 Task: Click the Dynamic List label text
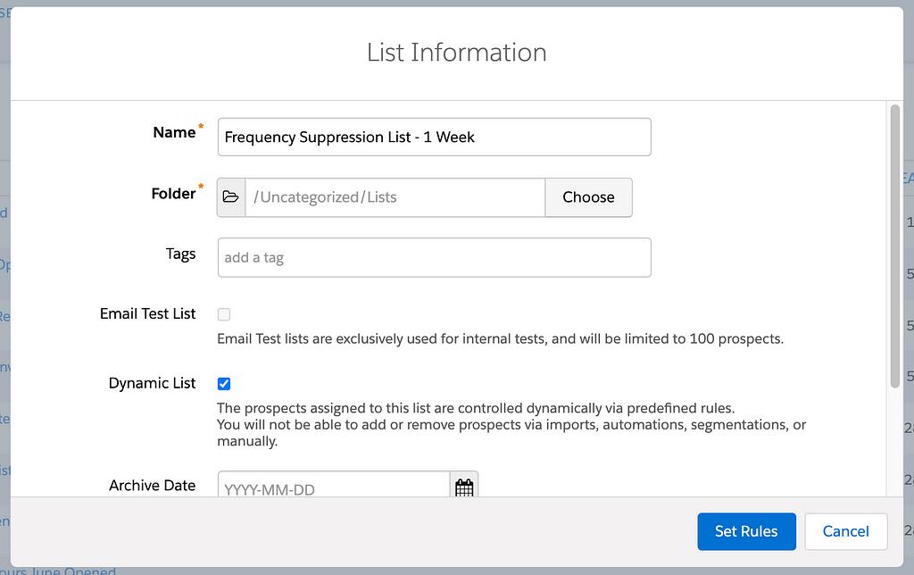coord(152,383)
